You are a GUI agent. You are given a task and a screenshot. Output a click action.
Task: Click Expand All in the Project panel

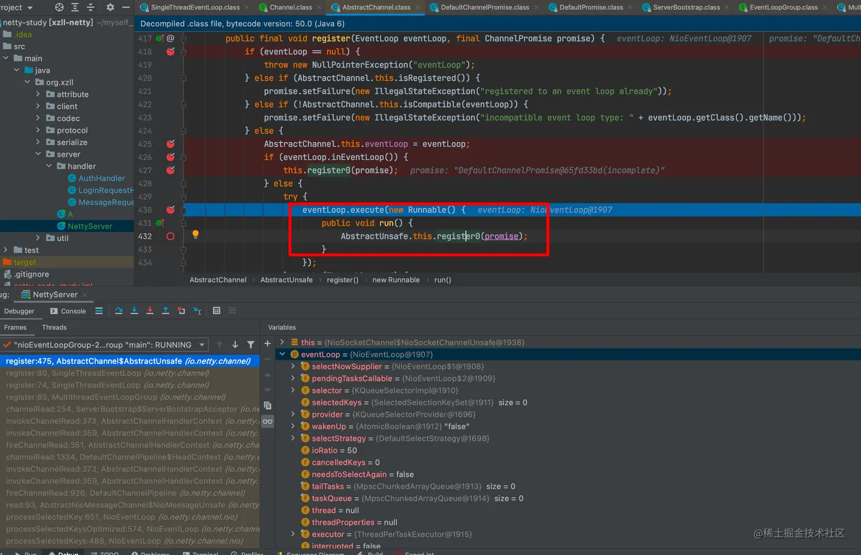(x=75, y=7)
